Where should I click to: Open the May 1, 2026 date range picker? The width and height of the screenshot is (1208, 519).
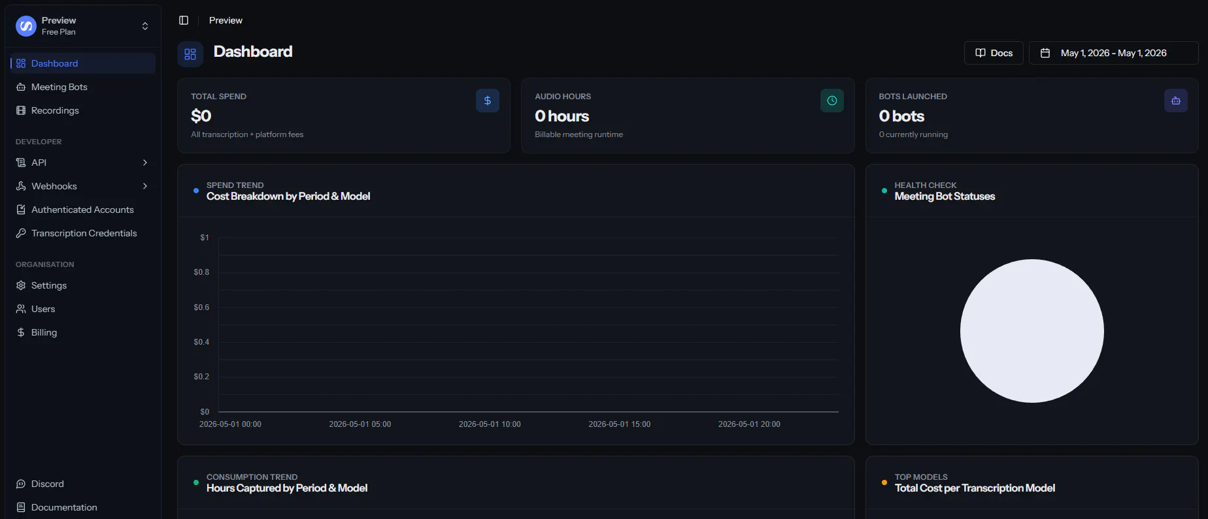[1113, 53]
